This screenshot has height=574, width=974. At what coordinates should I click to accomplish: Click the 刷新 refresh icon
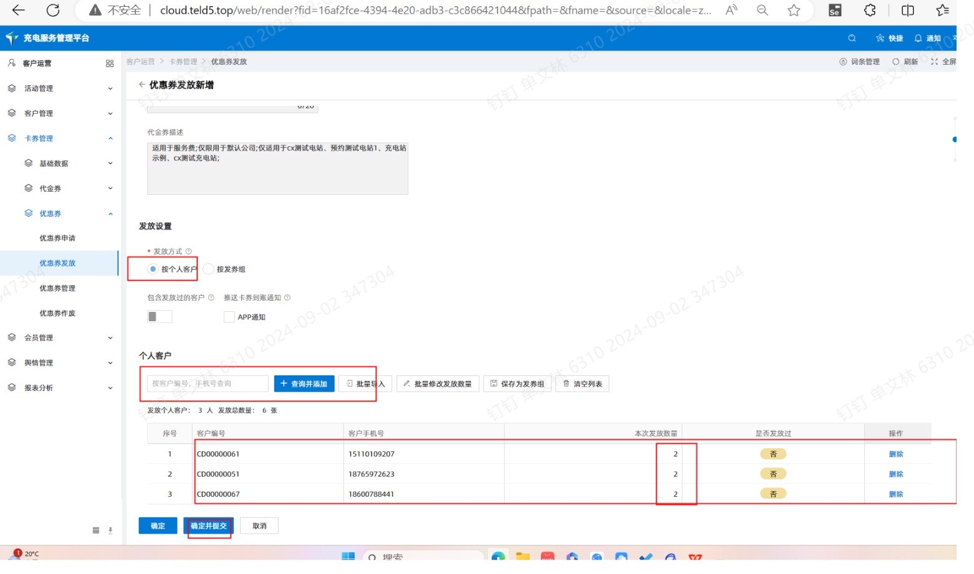(x=905, y=62)
